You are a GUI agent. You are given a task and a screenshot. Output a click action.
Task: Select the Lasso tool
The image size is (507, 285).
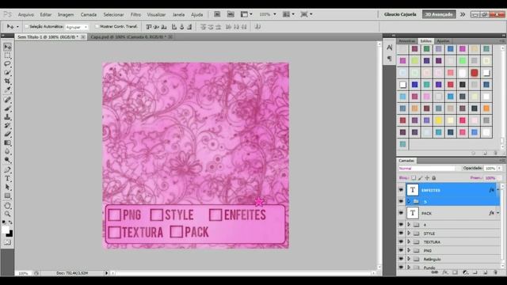[x=7, y=63]
